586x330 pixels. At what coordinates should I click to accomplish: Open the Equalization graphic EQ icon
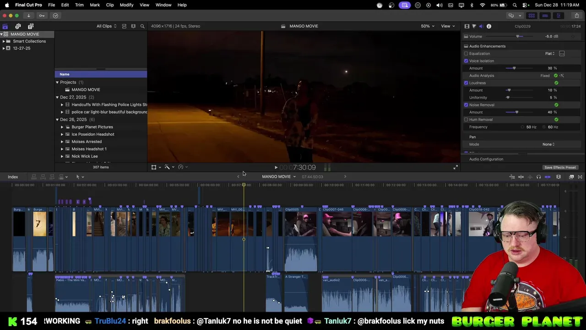(562, 54)
